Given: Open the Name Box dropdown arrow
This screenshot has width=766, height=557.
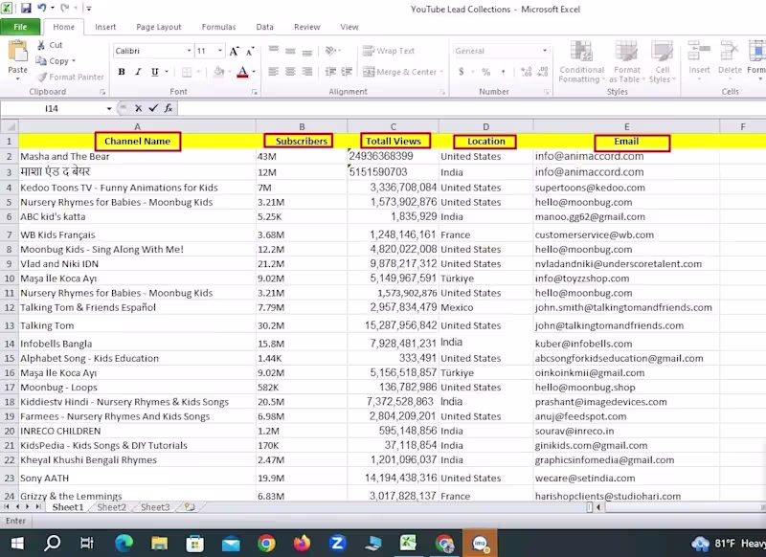Looking at the screenshot, I should [109, 108].
